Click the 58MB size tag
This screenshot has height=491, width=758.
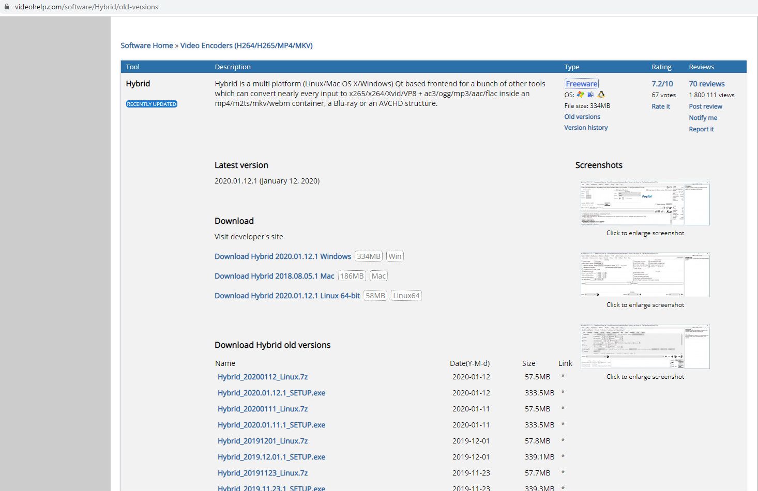[x=375, y=296]
